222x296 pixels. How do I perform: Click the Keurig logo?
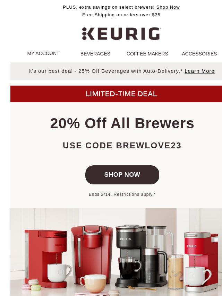(121, 34)
